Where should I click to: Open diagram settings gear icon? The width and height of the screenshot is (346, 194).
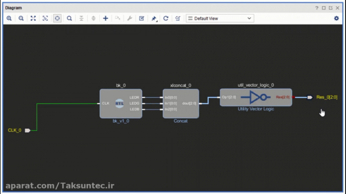click(336, 18)
